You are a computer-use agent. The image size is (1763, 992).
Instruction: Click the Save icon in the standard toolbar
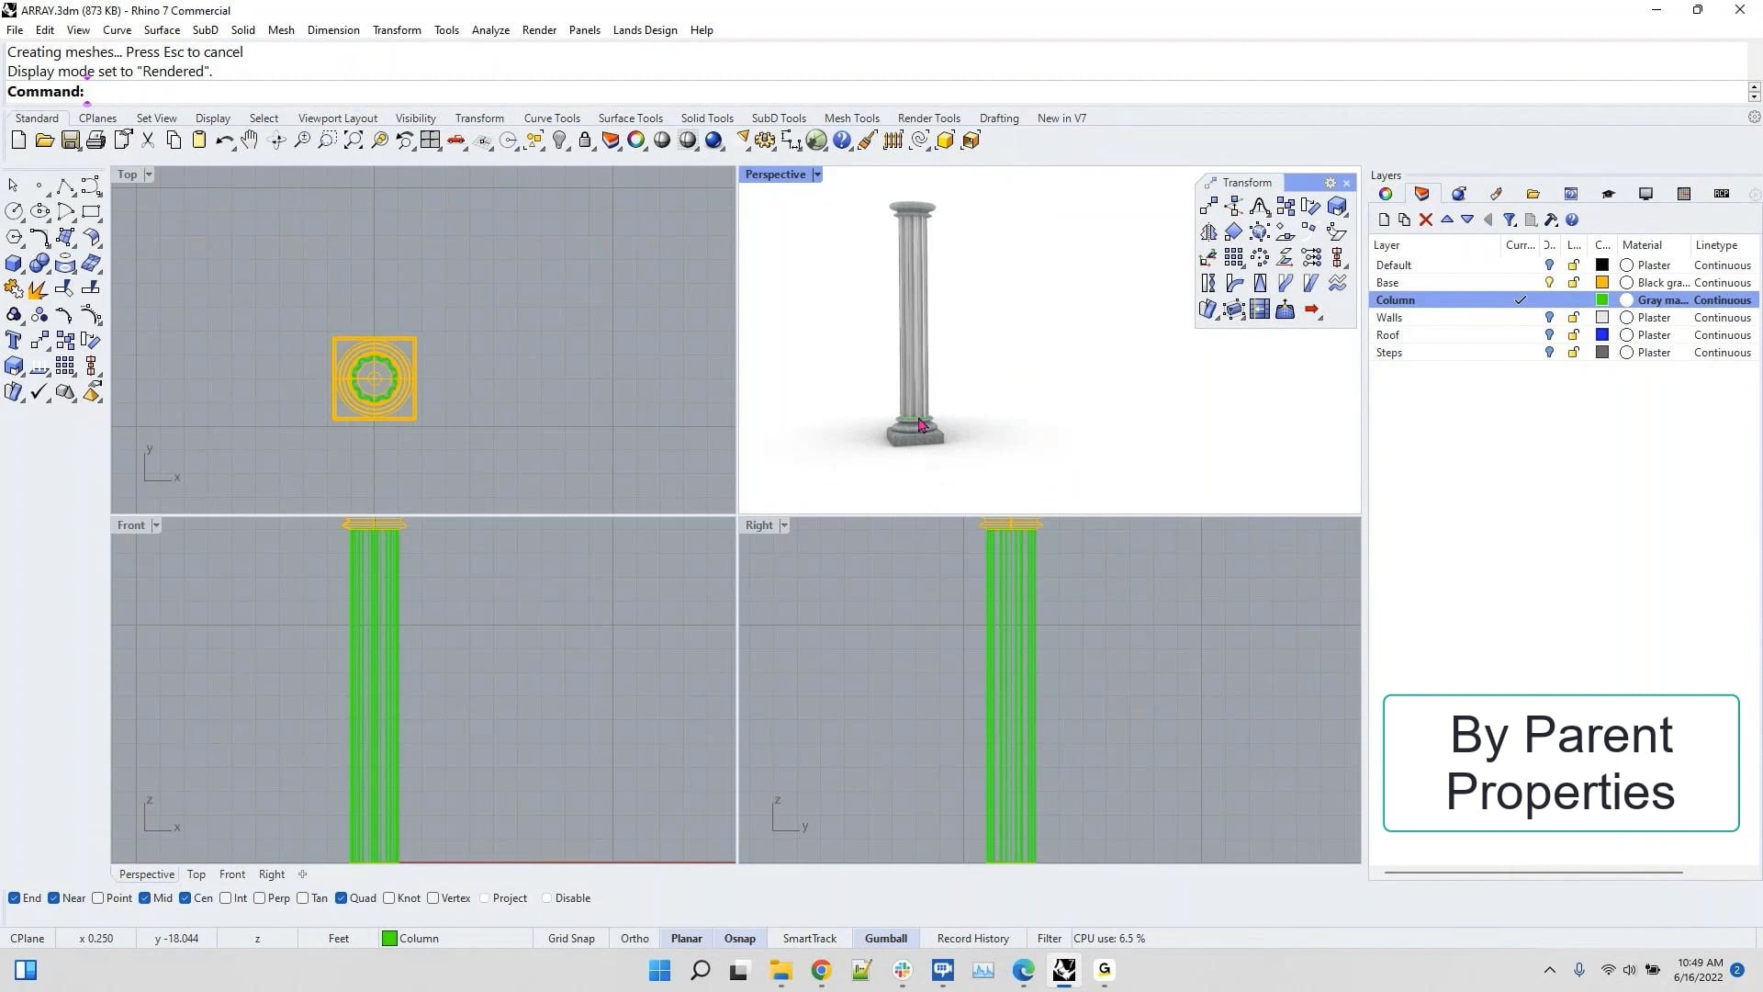(70, 140)
